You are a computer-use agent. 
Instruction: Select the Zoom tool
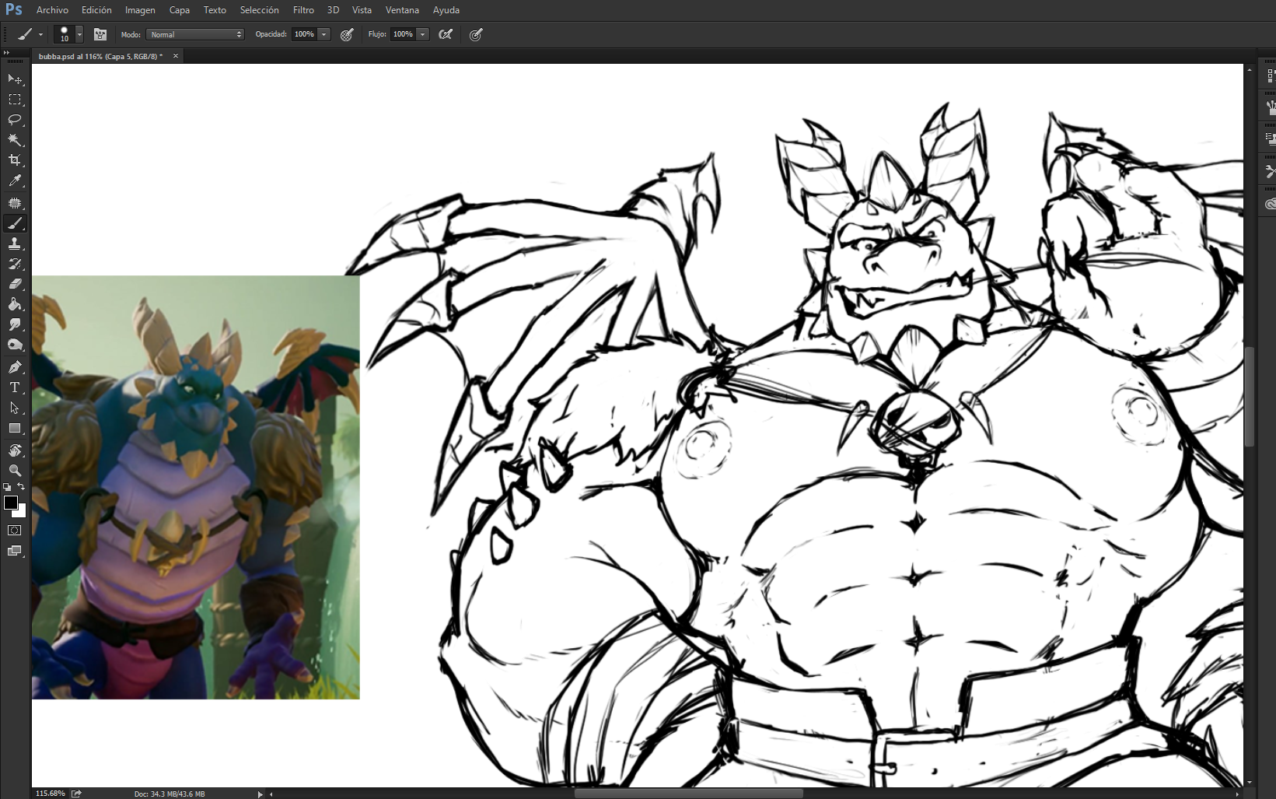point(15,471)
